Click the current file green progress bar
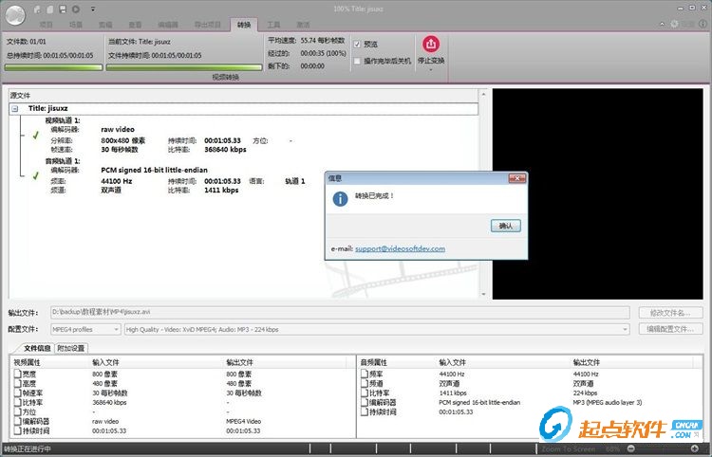 (184, 67)
